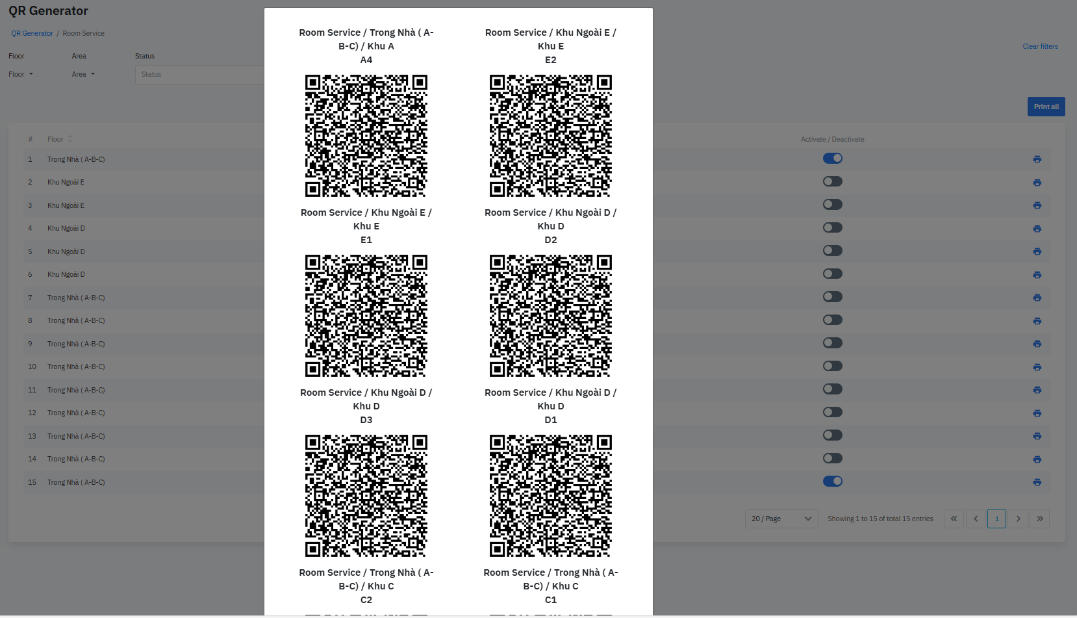Activate the row 7 toggle switch

[833, 297]
